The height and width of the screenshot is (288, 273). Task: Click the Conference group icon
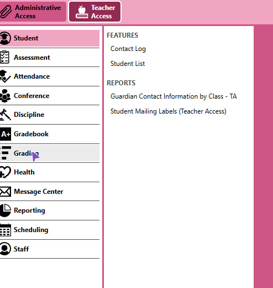click(6, 96)
